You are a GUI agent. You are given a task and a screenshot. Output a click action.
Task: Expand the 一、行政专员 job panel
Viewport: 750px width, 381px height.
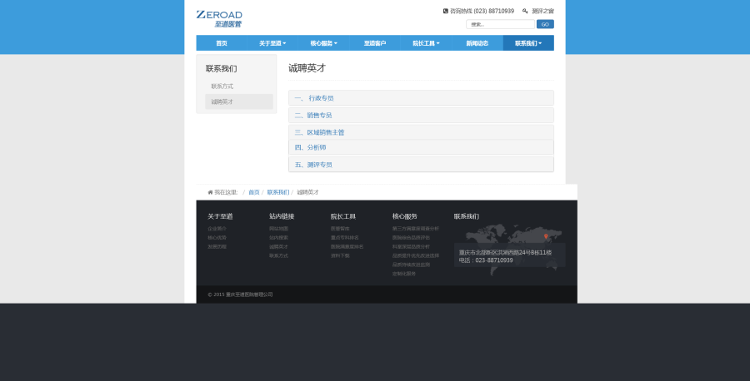[421, 98]
